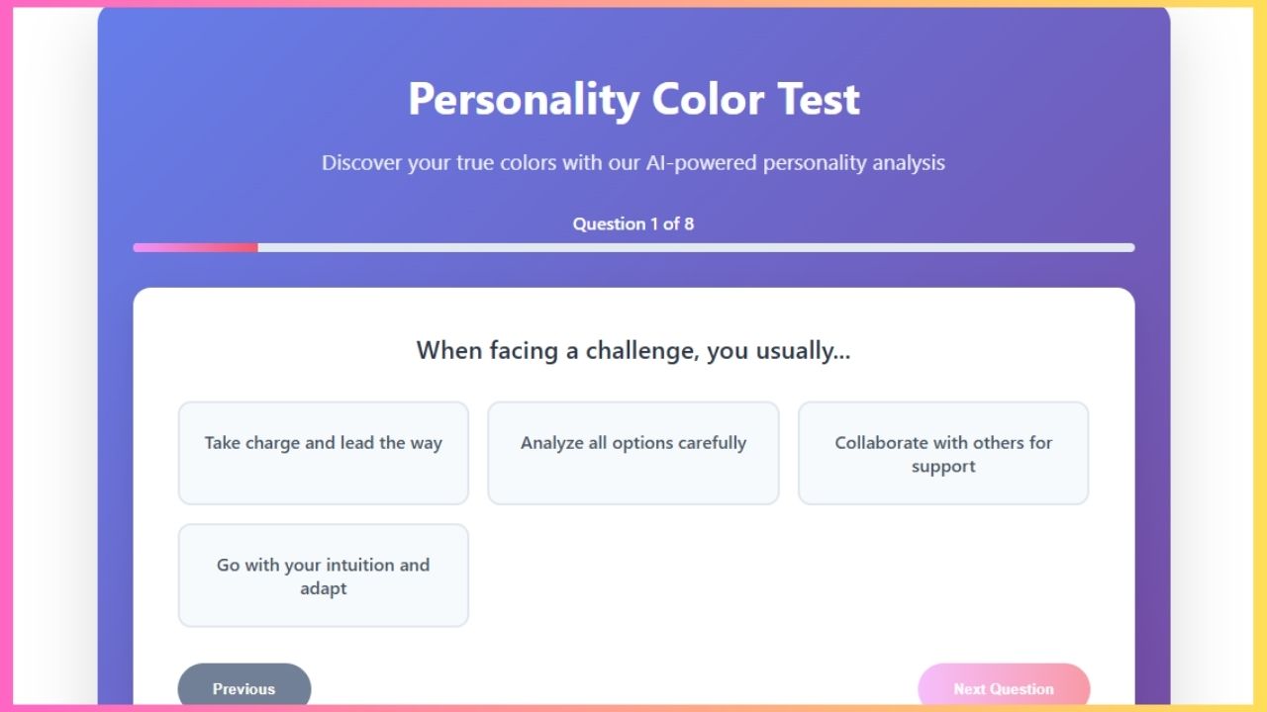
Task: Select "Go with your intuition and adapt"
Action: (x=324, y=576)
